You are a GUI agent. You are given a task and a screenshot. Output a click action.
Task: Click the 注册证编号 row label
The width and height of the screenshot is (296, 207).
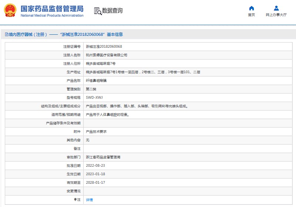click(x=72, y=47)
